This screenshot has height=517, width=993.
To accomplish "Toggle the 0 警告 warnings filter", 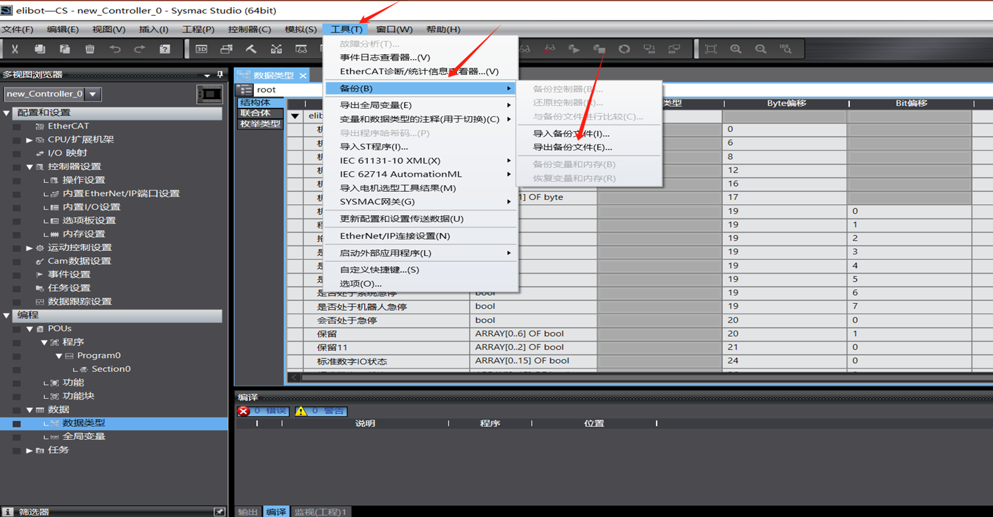I will 321,411.
